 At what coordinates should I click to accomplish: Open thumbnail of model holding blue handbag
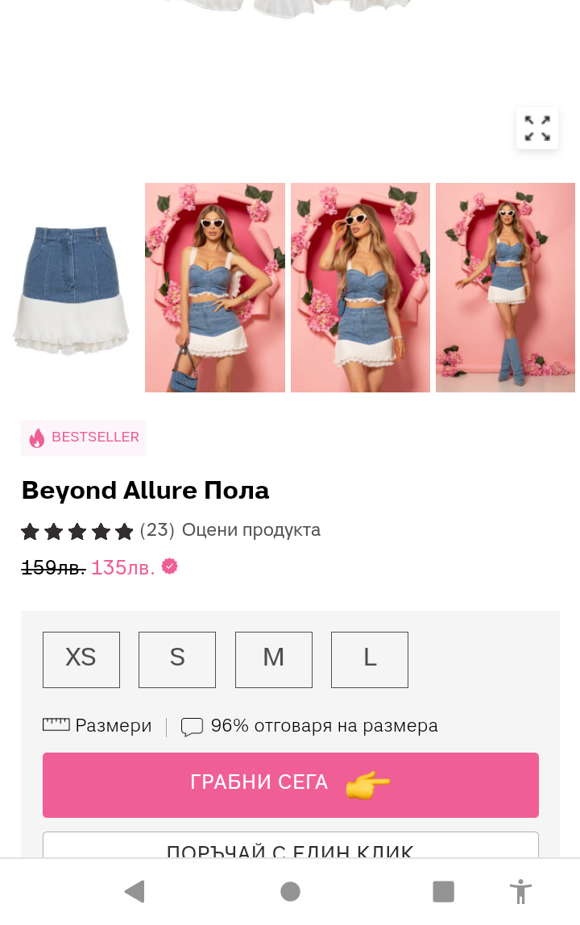(215, 288)
